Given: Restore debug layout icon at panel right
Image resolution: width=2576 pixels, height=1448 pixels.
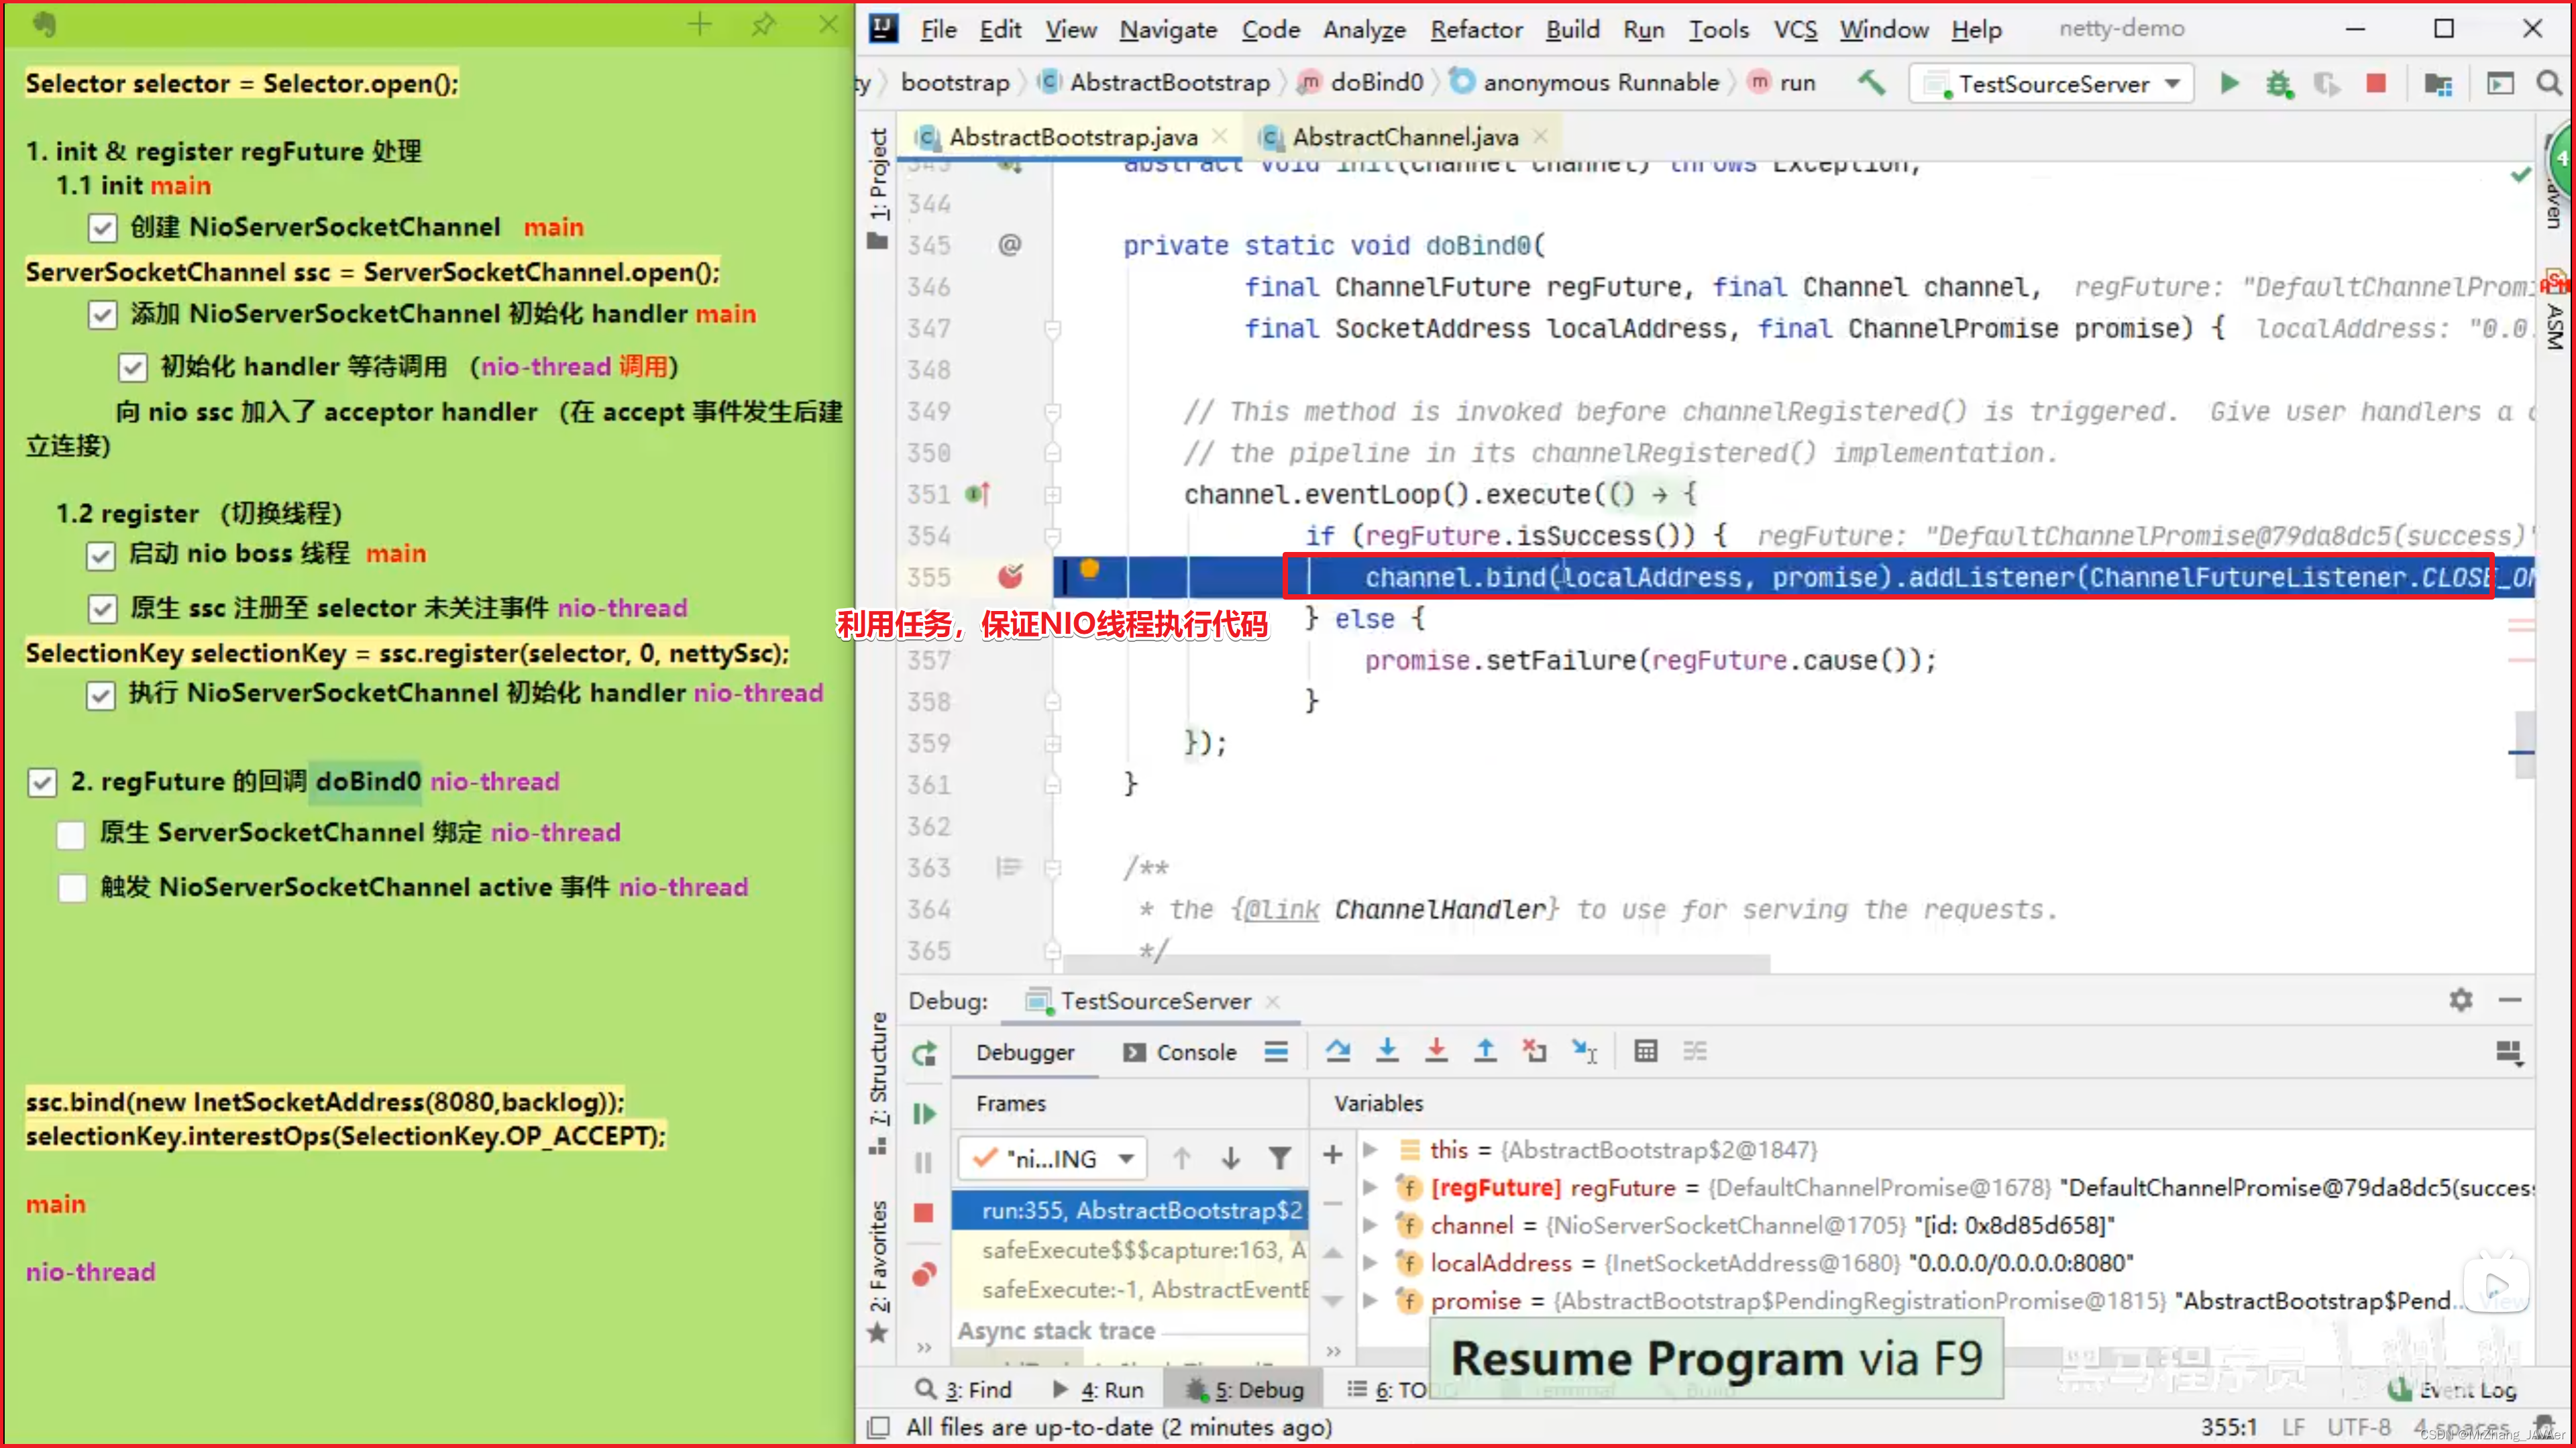Looking at the screenshot, I should point(2509,1052).
